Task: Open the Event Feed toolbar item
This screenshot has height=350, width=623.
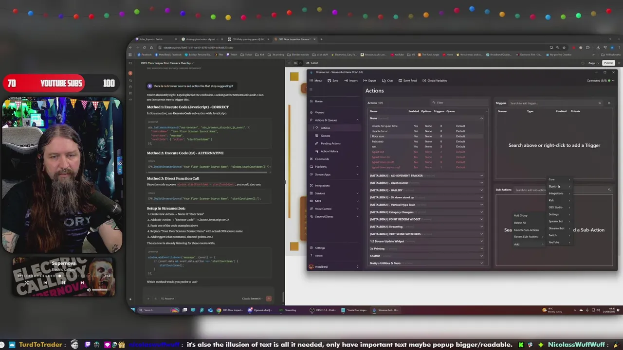Action: (x=407, y=81)
